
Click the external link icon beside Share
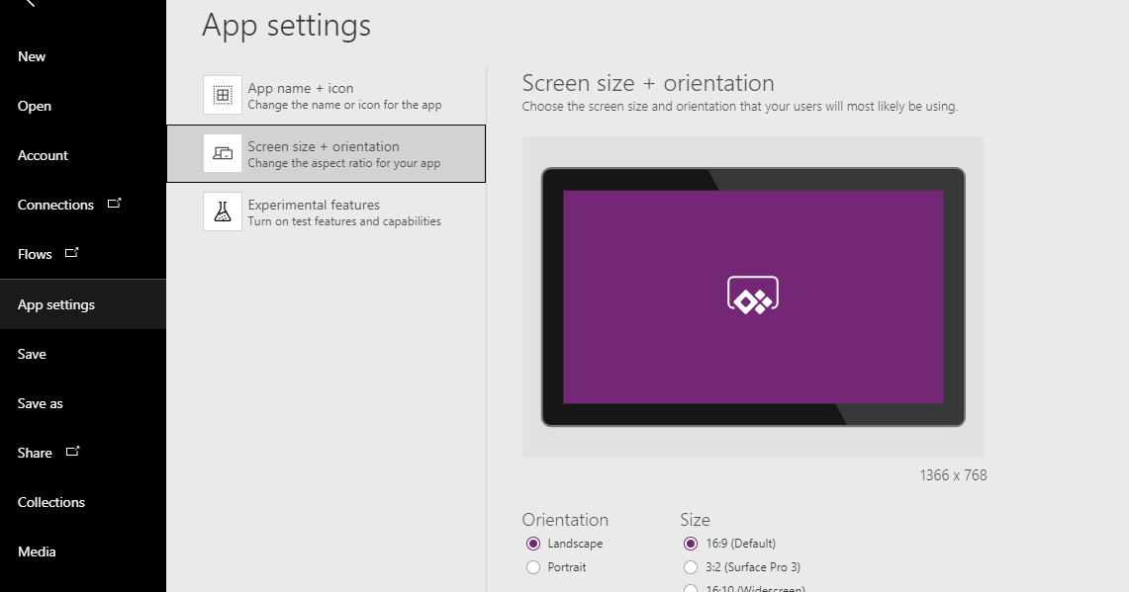tap(73, 450)
